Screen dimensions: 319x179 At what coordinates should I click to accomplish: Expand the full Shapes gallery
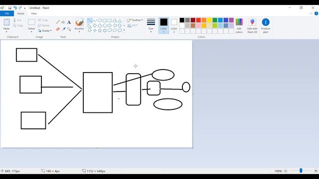tap(124, 30)
